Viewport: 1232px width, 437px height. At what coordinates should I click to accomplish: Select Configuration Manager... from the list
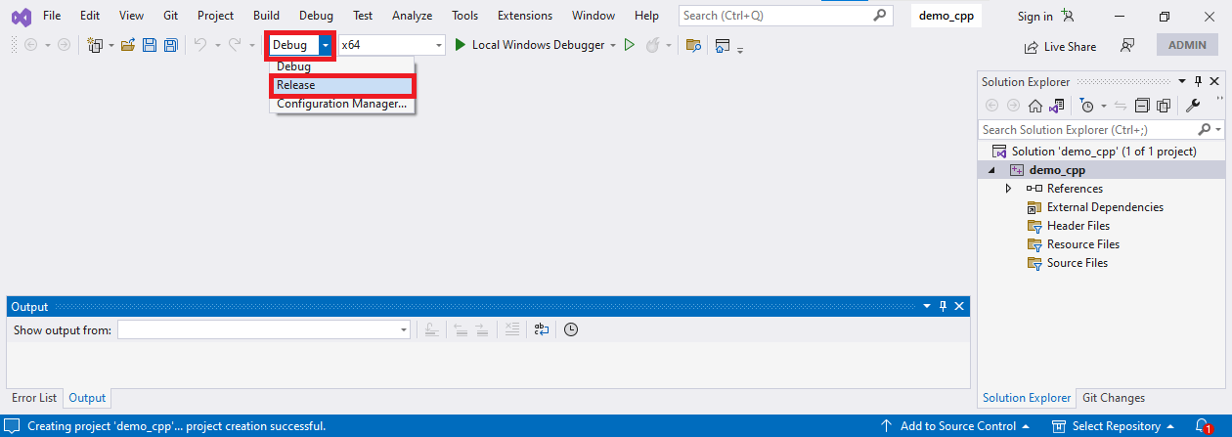[x=342, y=104]
